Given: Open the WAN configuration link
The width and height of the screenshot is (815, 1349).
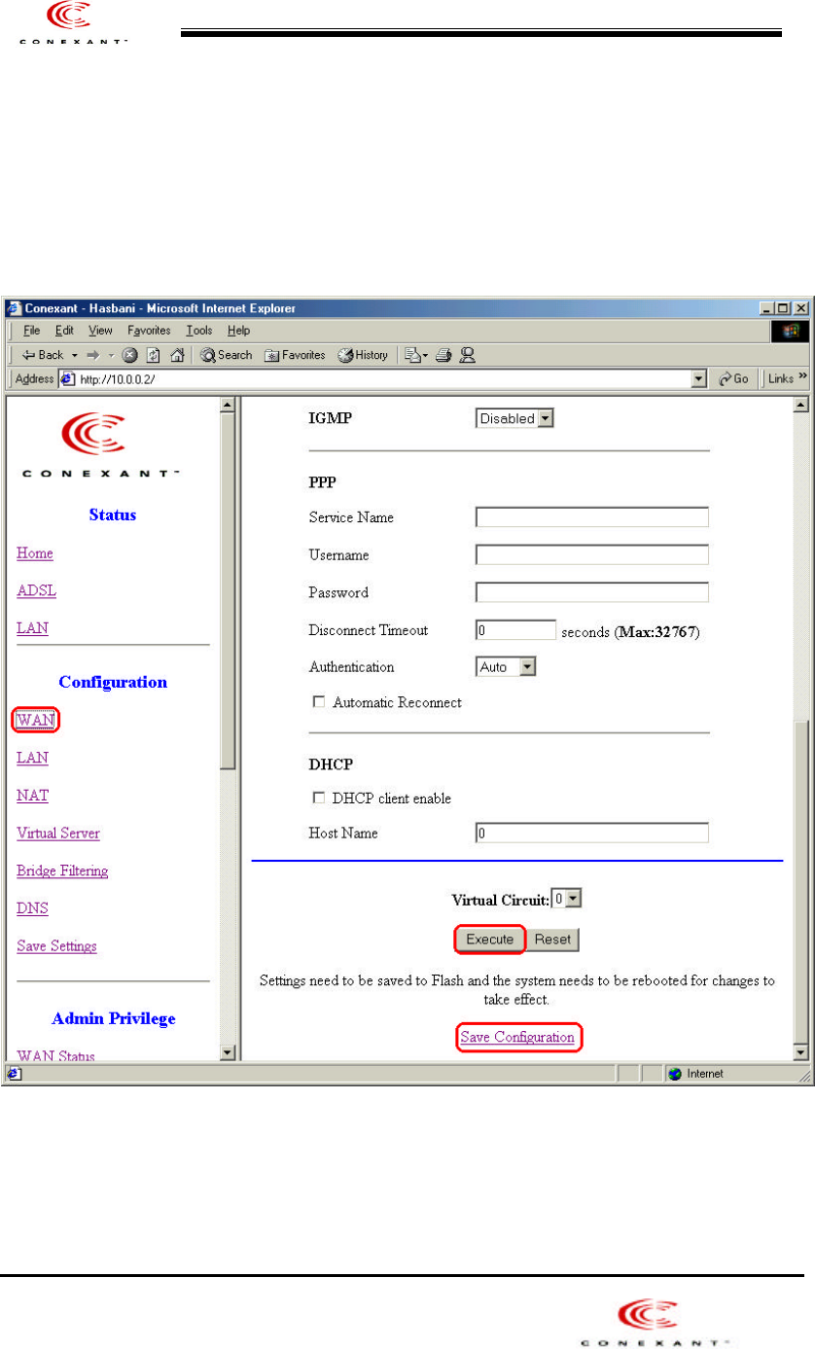Looking at the screenshot, I should pos(35,720).
